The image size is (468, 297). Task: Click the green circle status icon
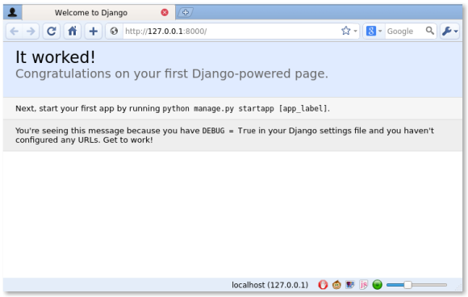[378, 284]
